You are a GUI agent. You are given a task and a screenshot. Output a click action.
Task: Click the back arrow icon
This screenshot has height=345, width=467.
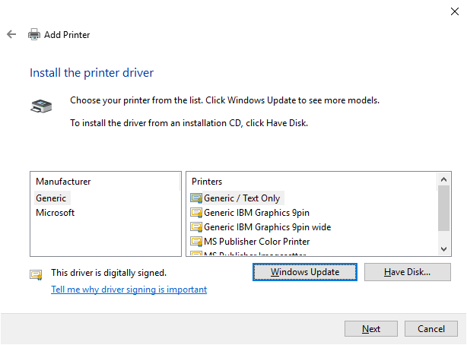tap(11, 34)
